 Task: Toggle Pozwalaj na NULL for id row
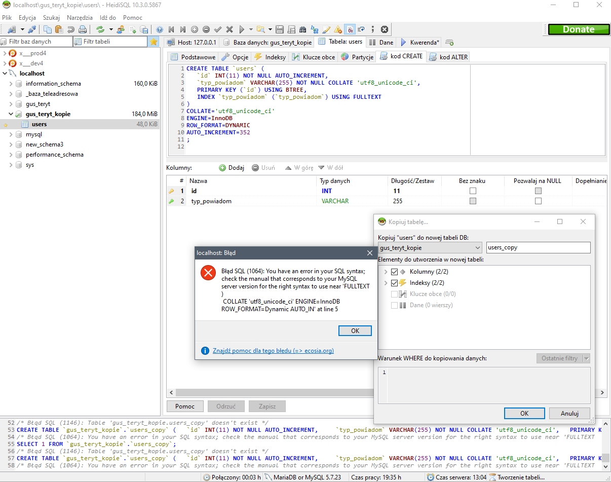538,191
